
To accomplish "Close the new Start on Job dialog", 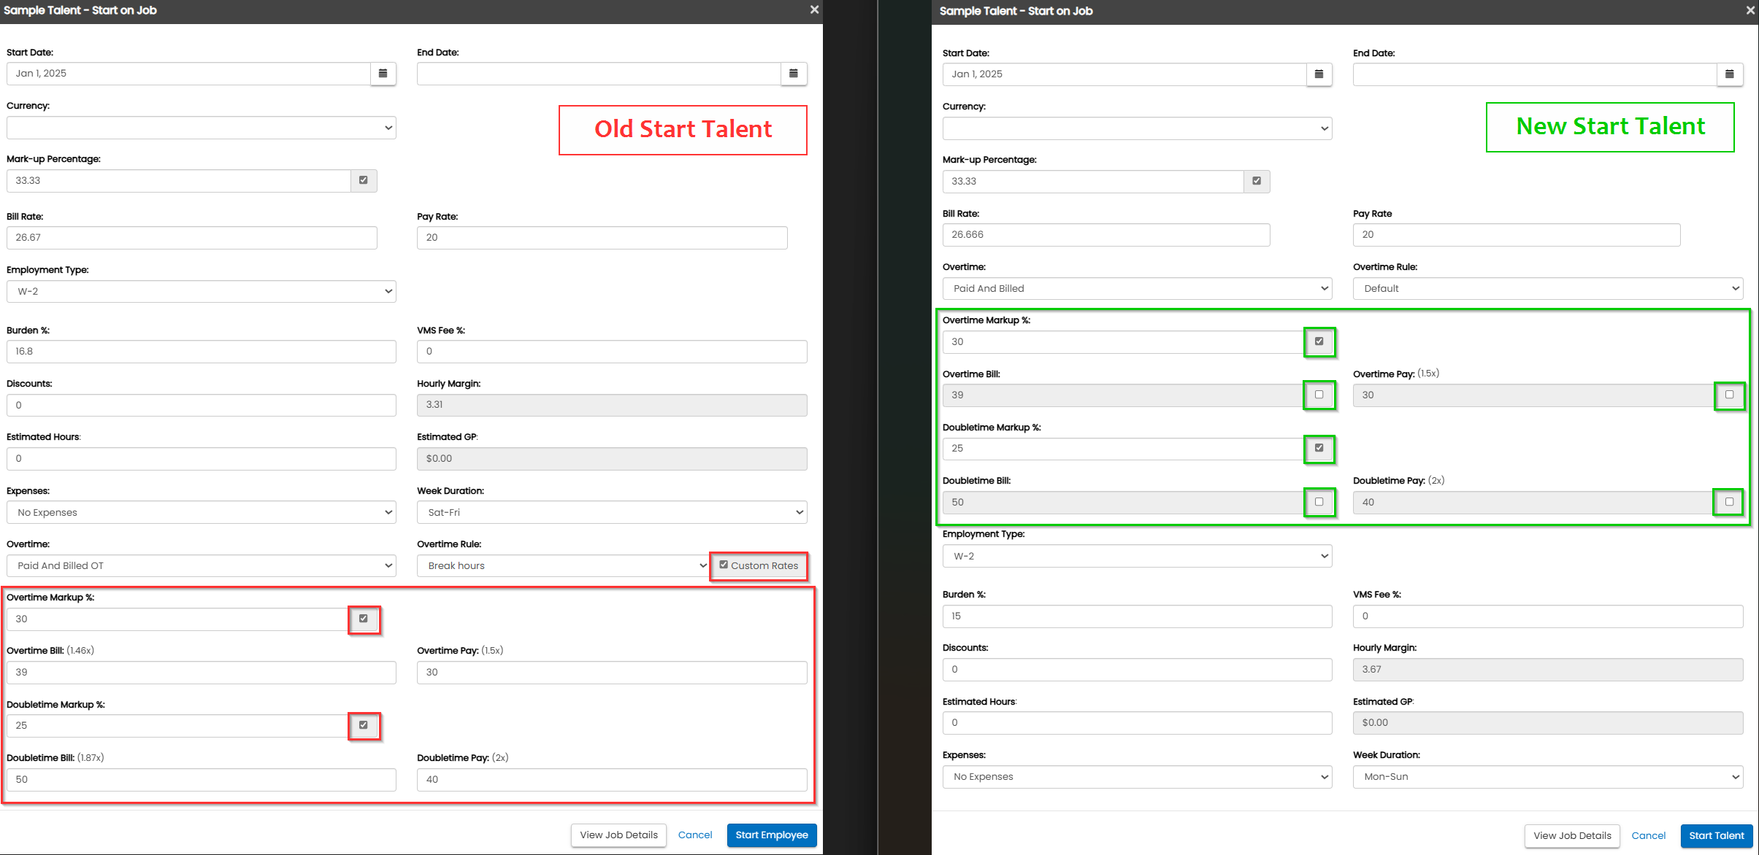I will 1750,10.
